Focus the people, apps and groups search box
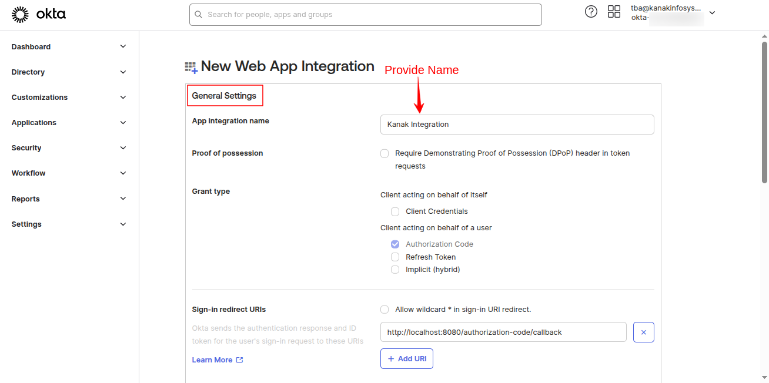The height and width of the screenshot is (383, 769). [366, 15]
